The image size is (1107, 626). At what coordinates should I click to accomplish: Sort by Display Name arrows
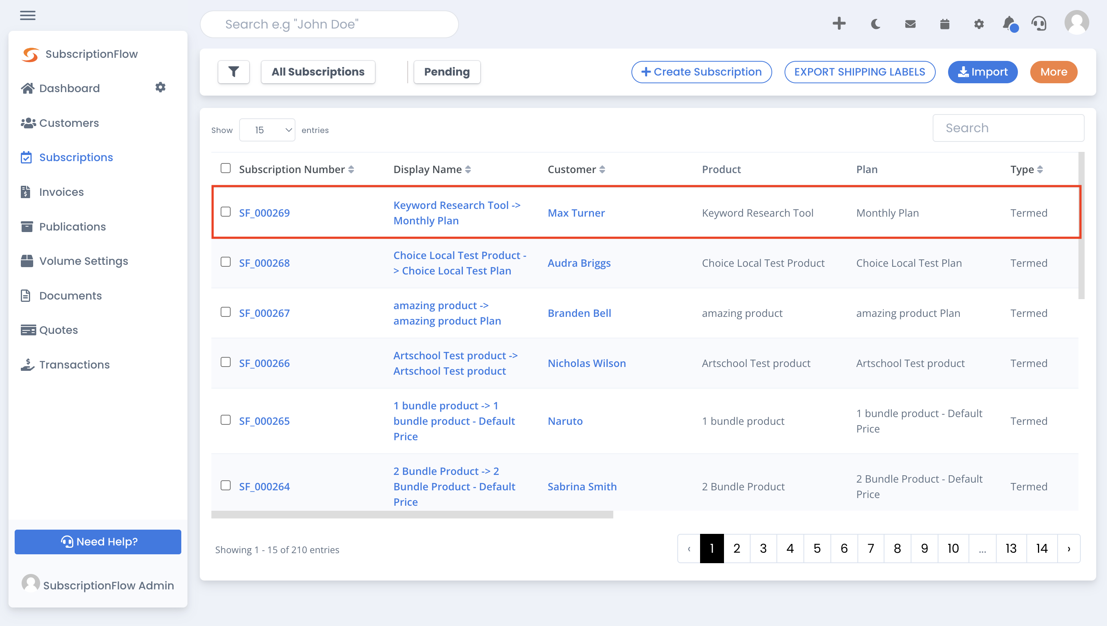tap(468, 169)
